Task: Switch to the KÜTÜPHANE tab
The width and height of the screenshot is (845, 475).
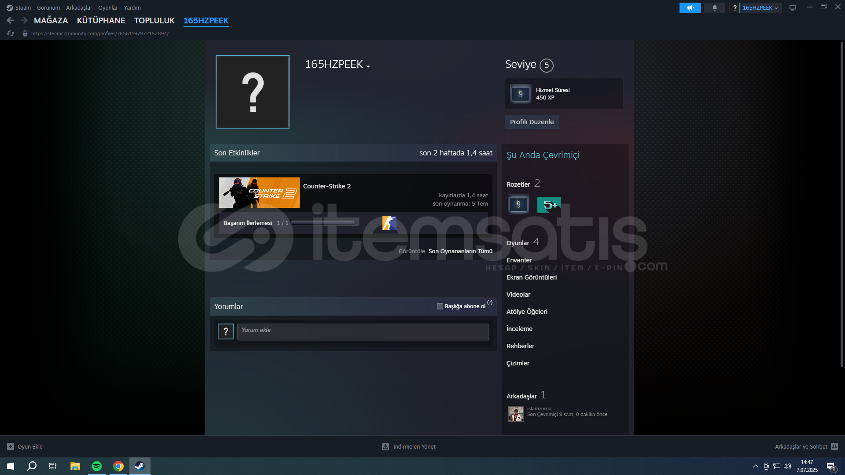Action: [101, 21]
